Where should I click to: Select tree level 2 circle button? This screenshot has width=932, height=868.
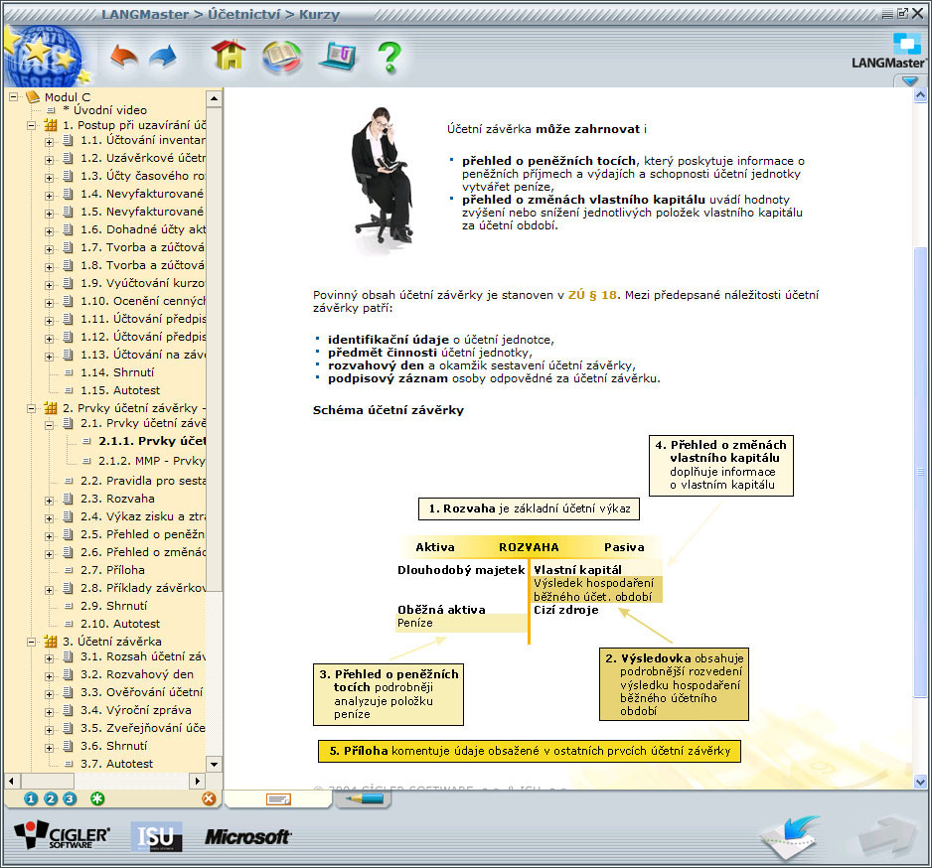point(51,799)
